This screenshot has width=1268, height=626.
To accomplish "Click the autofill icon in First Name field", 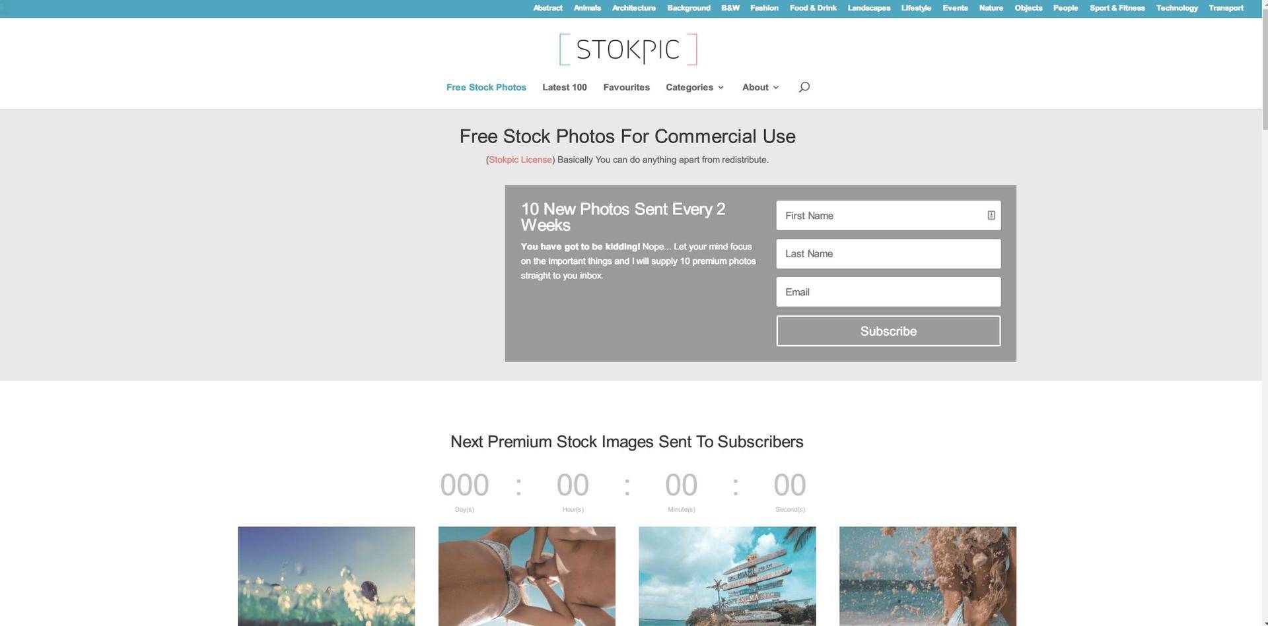I will coord(991,216).
